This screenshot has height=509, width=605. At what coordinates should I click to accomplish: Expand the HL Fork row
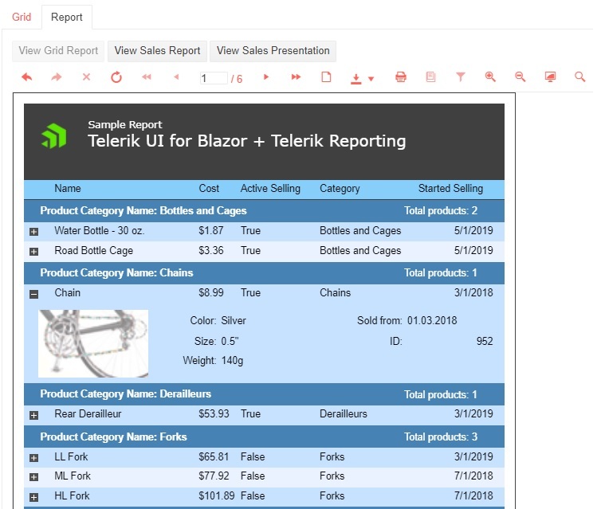click(34, 497)
